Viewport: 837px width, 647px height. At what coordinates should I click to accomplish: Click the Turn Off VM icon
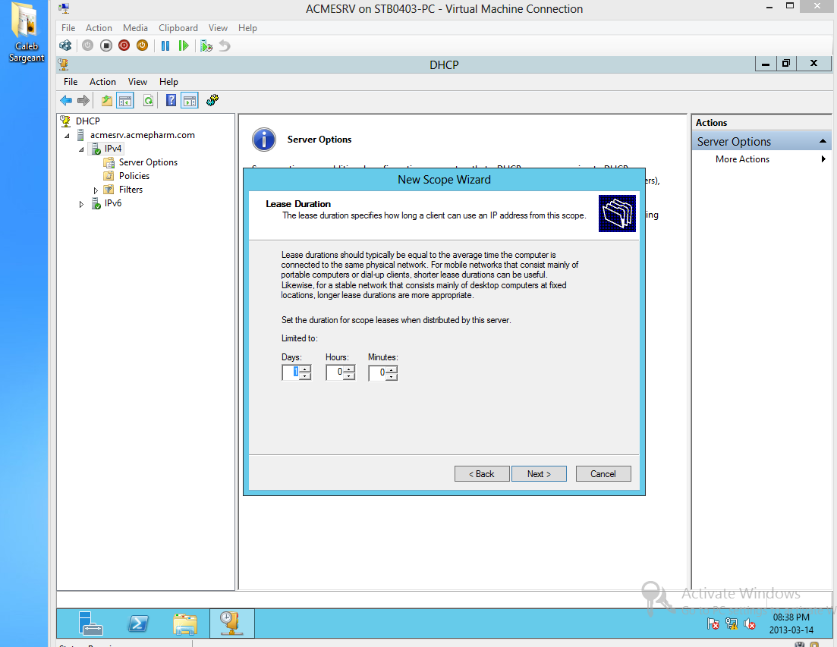coord(105,46)
